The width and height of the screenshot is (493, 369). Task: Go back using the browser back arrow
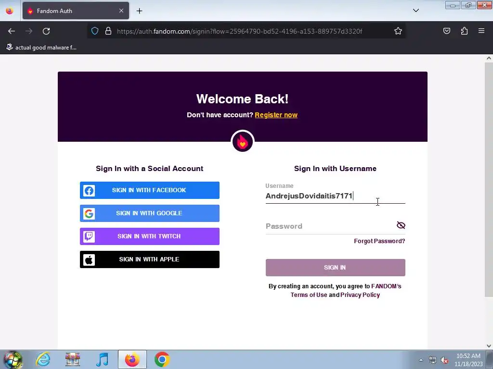click(x=12, y=31)
